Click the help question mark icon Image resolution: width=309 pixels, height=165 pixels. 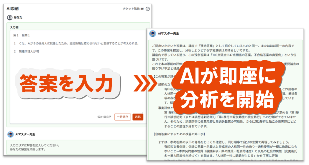[x=148, y=9]
